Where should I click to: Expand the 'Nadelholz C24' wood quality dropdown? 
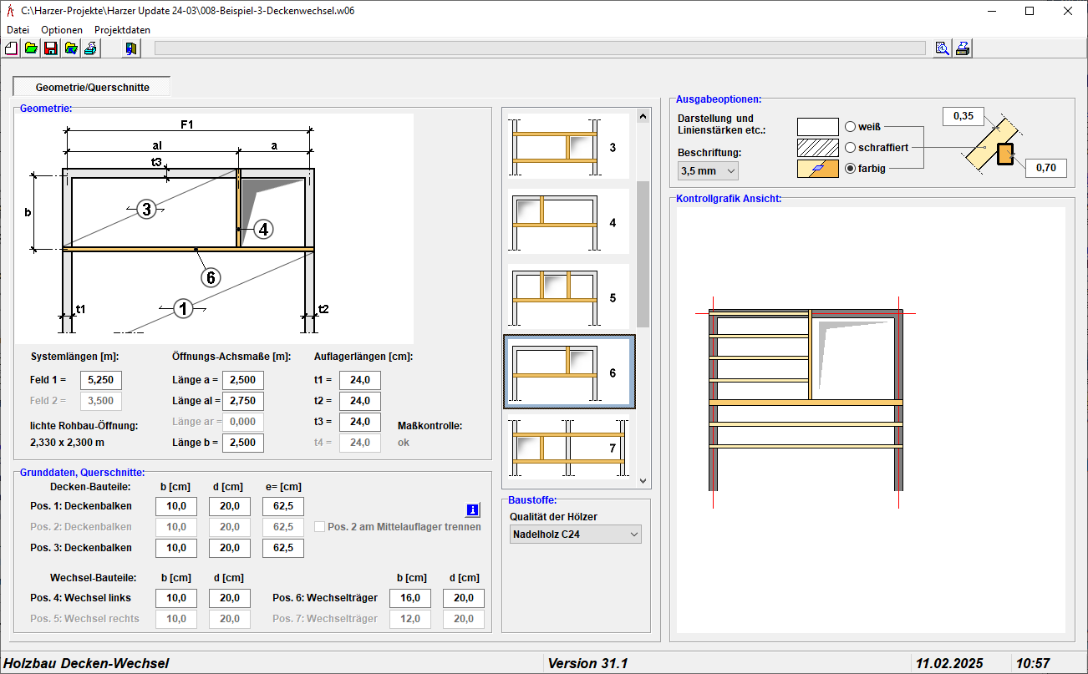pyautogui.click(x=575, y=534)
